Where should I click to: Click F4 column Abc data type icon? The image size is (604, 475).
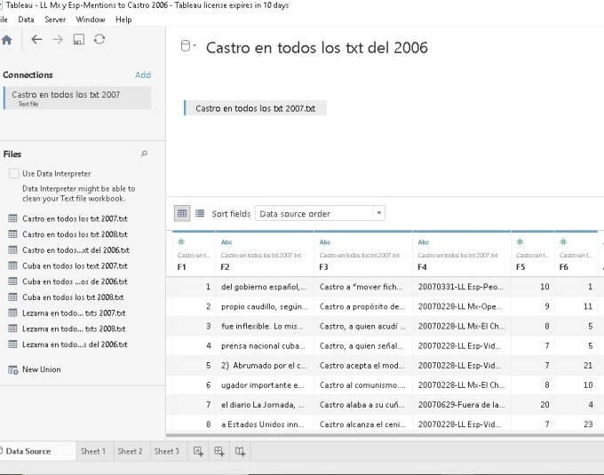pos(424,242)
